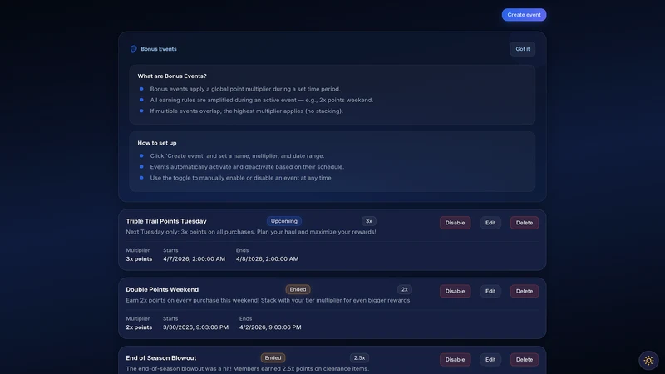665x374 pixels.
Task: Click the '3x points' multiplier value
Action: [139, 259]
